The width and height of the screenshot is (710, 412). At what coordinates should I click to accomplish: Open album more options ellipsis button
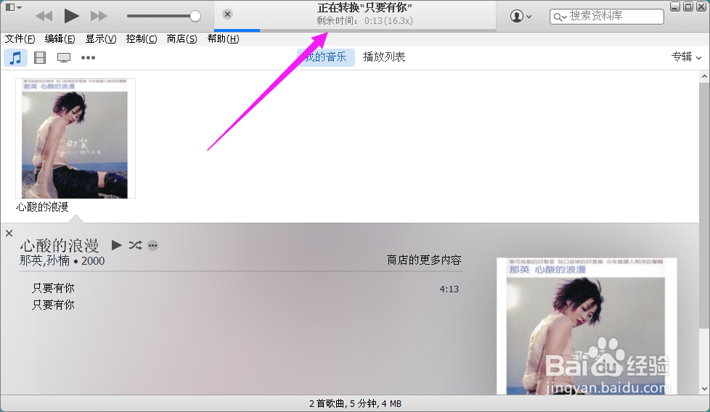click(x=153, y=246)
